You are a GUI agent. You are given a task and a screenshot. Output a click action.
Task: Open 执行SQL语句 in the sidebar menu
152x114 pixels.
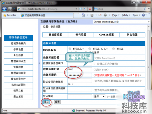click(18, 85)
